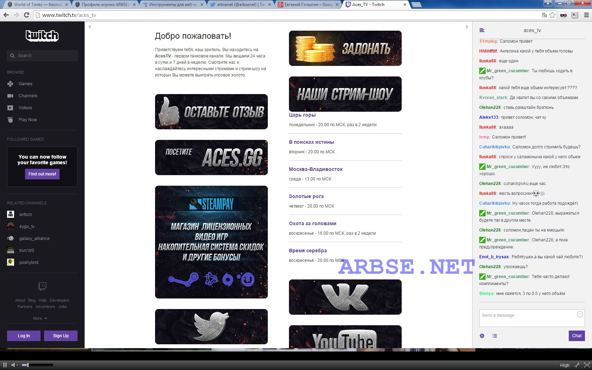Click the YouTube banner
Viewport: 592px width, 370px height.
pos(345,337)
